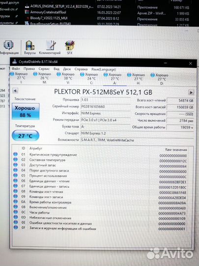Select attribute row 03 Доступный запас
The image size is (199, 266).
coord(100,166)
